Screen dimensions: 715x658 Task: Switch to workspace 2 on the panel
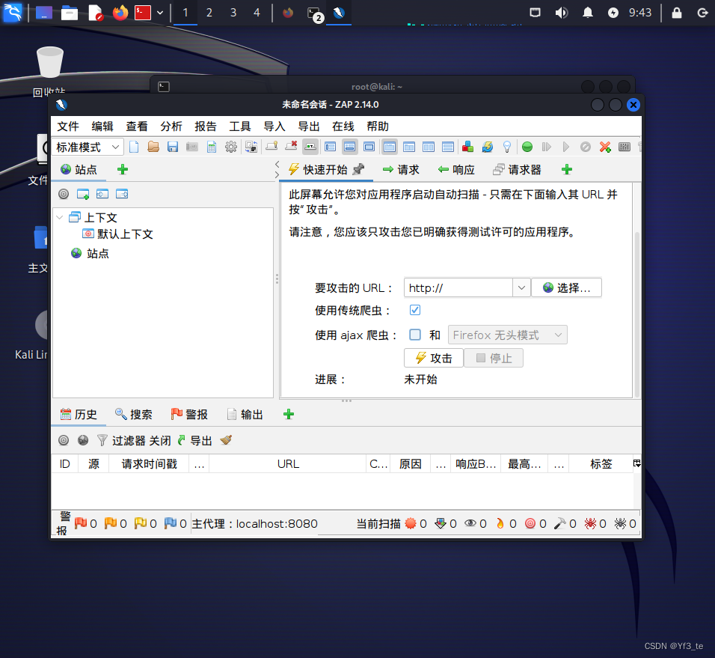pyautogui.click(x=209, y=13)
